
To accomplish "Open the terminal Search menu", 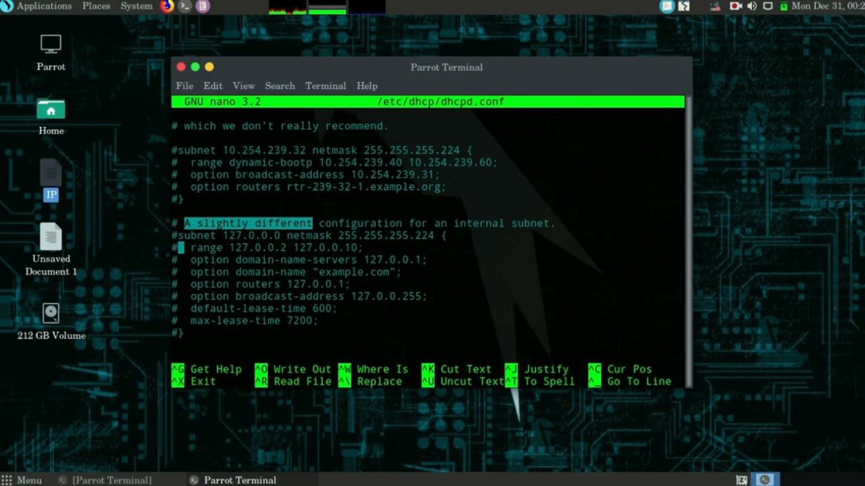I will point(280,86).
